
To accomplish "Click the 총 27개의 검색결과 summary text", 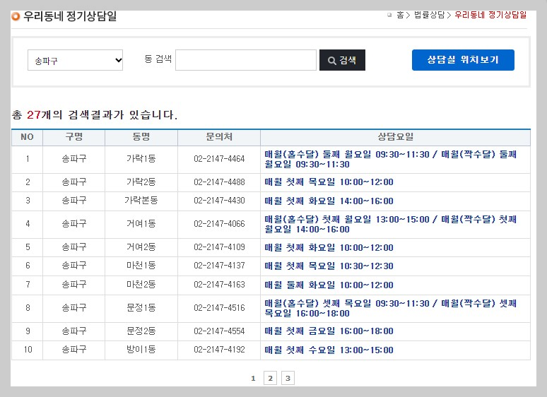I will pyautogui.click(x=95, y=114).
